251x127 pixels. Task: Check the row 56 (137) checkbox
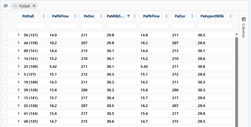click(x=6, y=35)
